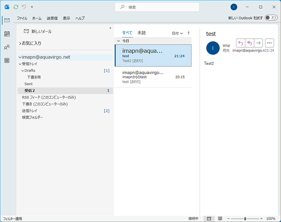Filter to unread with 未読 tab

tap(142, 33)
